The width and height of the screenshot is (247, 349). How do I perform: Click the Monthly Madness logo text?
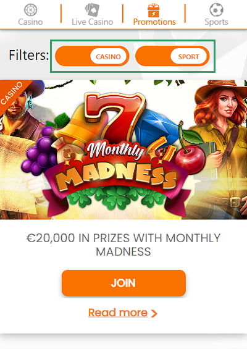(115, 166)
